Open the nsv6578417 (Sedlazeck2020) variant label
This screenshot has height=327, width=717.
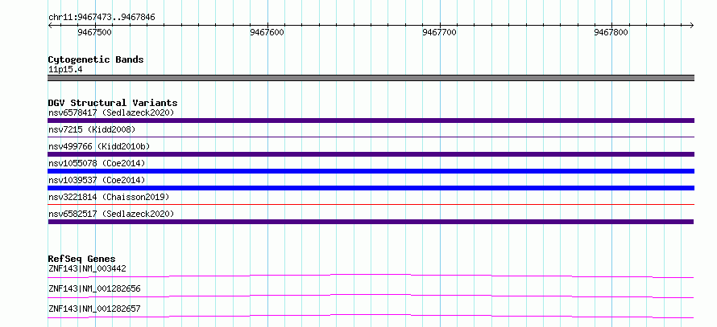click(x=111, y=112)
